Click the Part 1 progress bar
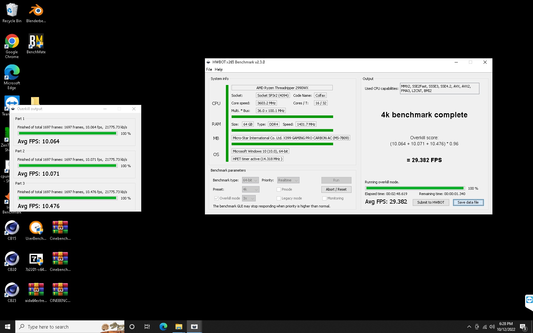Viewport: 533px width, 333px height. (x=68, y=134)
